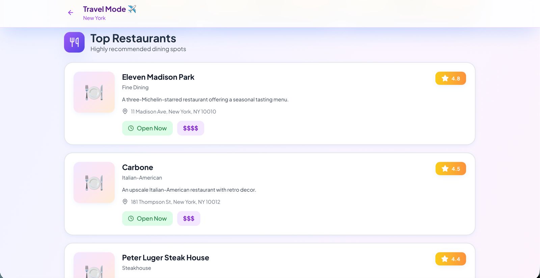Image resolution: width=540 pixels, height=278 pixels.
Task: Select the Carbone restaurant title
Action: [x=138, y=167]
